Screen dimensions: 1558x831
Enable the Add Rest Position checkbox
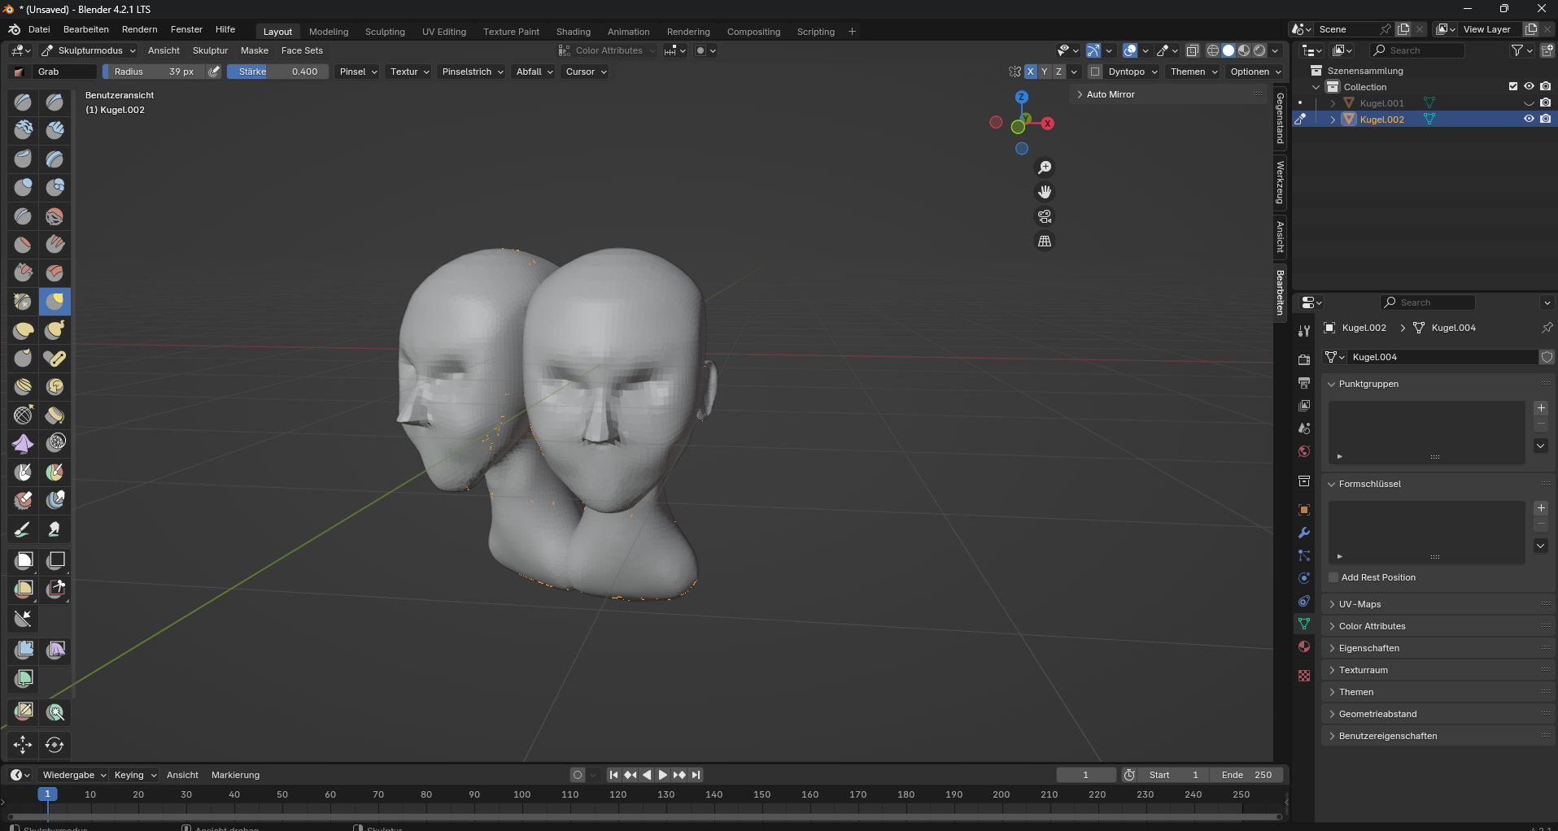(x=1333, y=577)
